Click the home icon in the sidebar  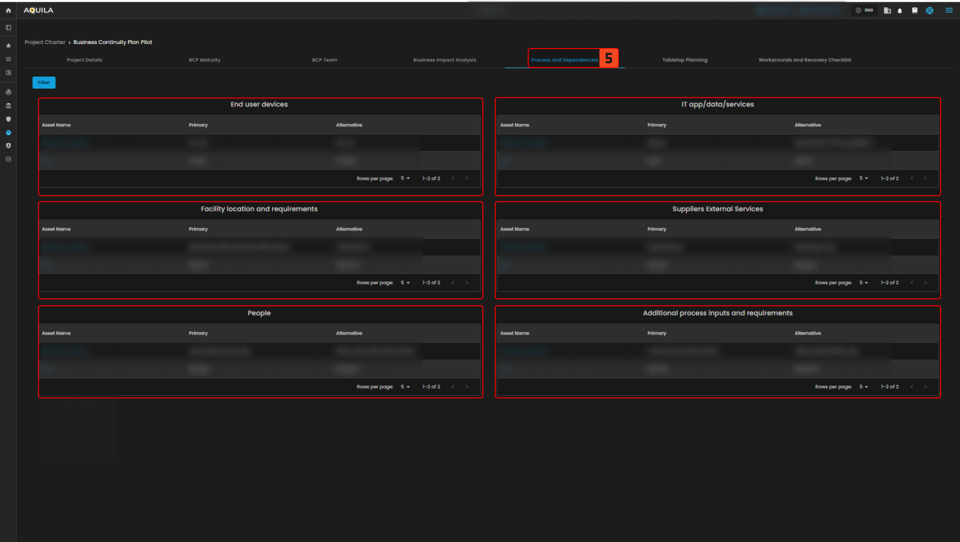[x=8, y=10]
